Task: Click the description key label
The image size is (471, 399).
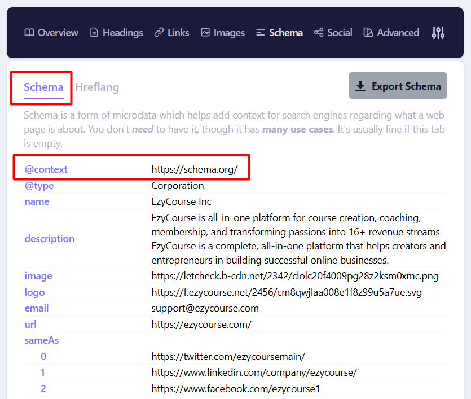Action: point(50,239)
